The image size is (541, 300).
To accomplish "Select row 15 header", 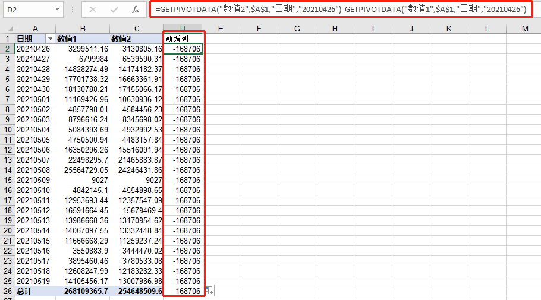I will (8, 180).
